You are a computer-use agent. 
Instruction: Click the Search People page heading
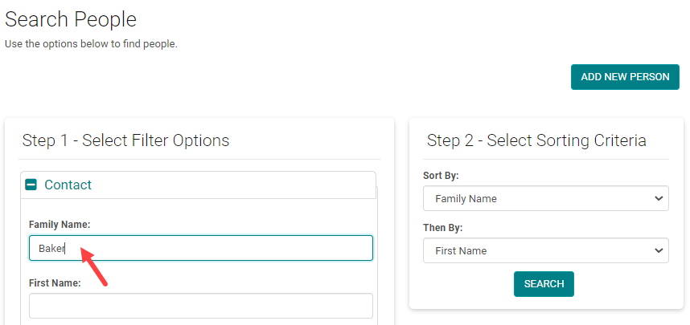[71, 19]
